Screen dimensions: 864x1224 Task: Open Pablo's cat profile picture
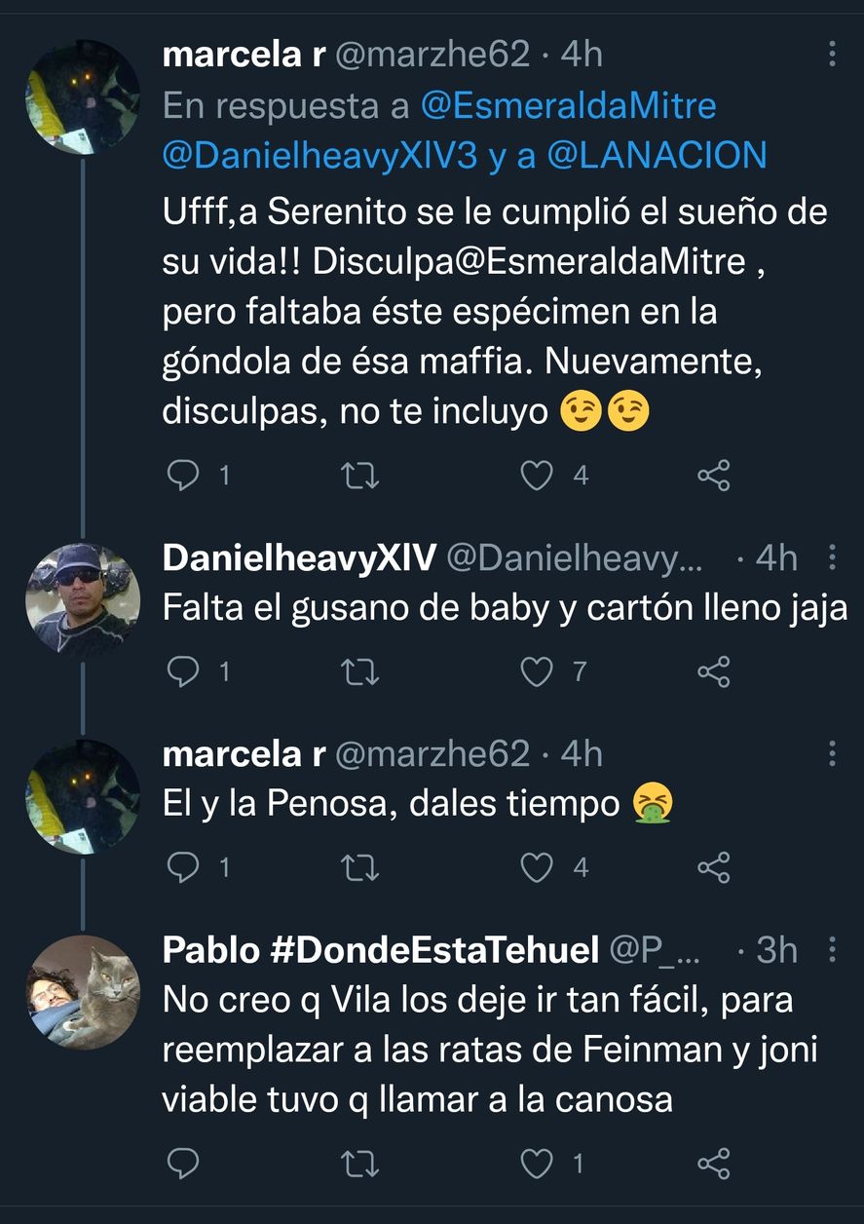pos(83,992)
